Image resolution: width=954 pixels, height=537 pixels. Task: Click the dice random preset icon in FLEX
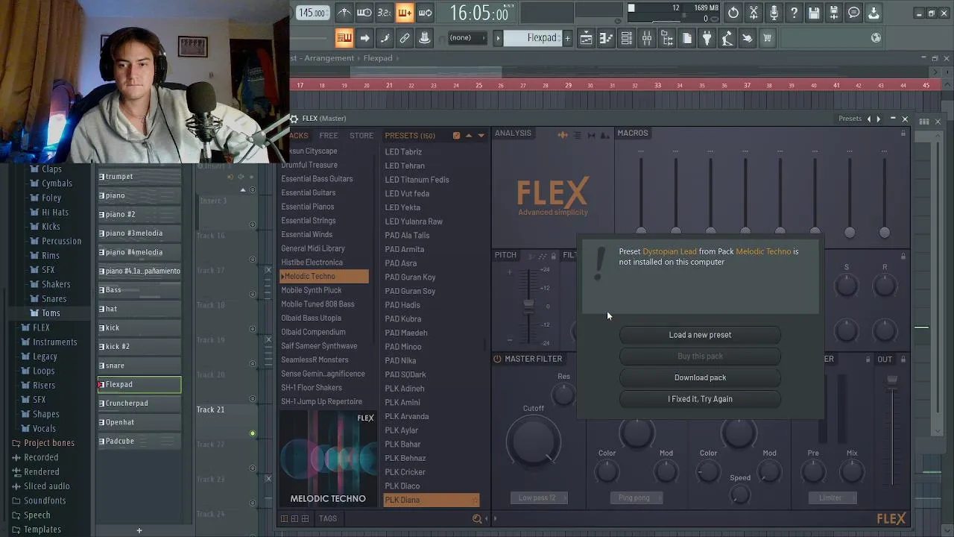(456, 136)
